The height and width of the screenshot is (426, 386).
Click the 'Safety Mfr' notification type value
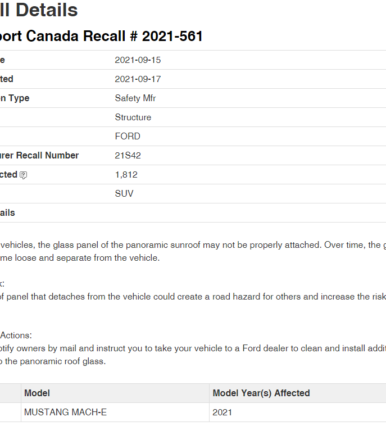(x=135, y=98)
